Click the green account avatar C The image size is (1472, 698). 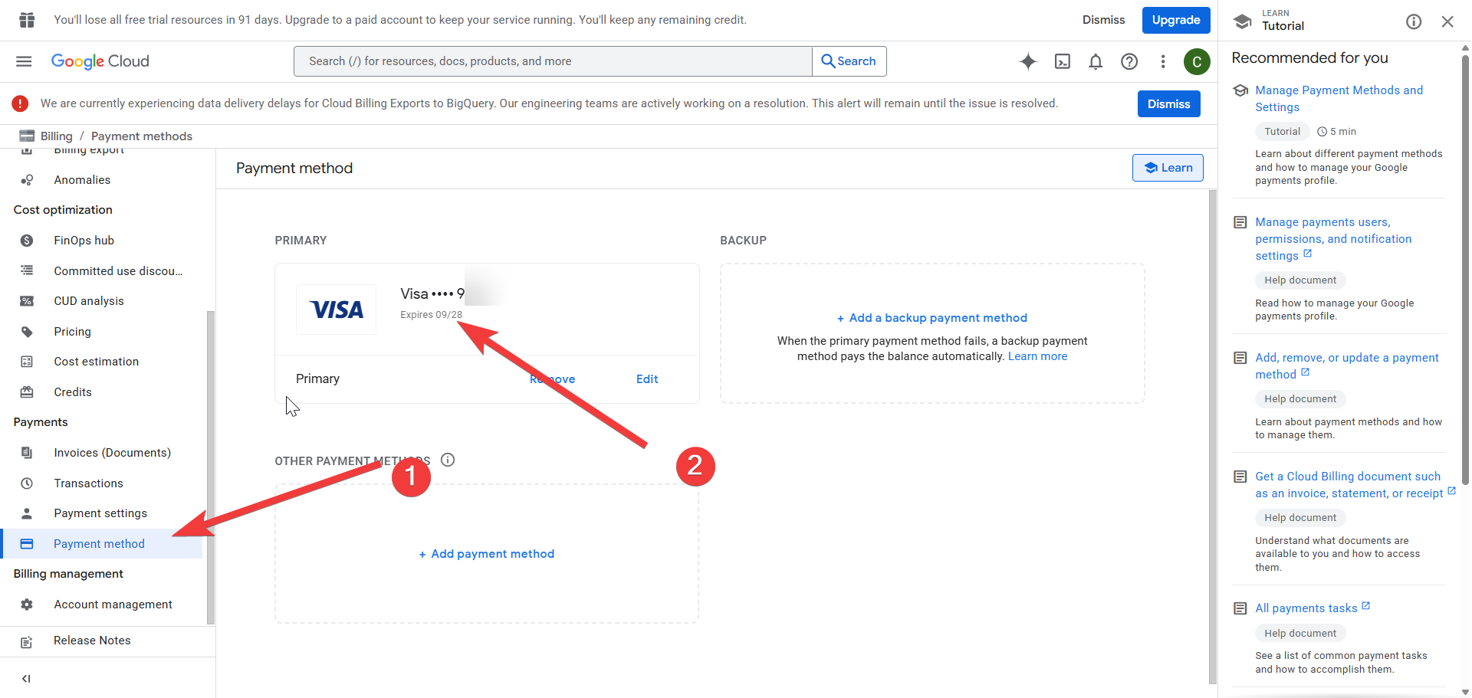[1197, 61]
